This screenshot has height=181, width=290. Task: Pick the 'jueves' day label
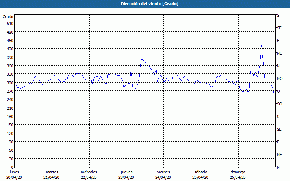[x=127, y=172]
